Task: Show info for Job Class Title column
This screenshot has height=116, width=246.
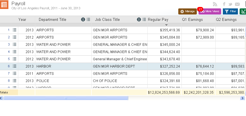Action: tap(139, 19)
